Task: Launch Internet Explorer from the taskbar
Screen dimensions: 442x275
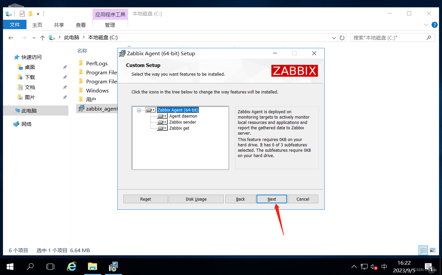Action: point(71,267)
